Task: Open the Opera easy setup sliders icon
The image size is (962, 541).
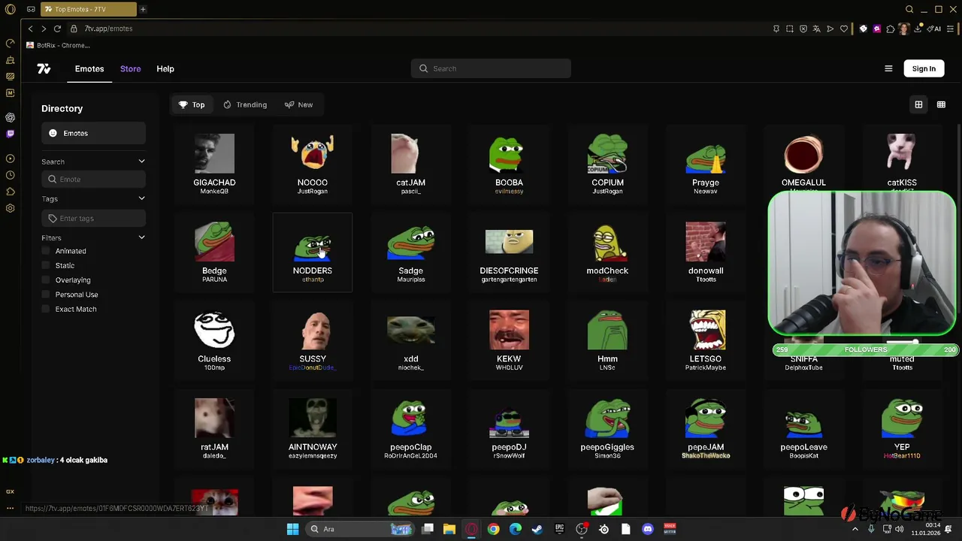Action: coord(950,29)
